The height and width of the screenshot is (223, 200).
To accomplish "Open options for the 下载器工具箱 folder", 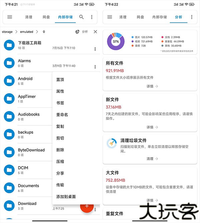I will [x=95, y=49].
